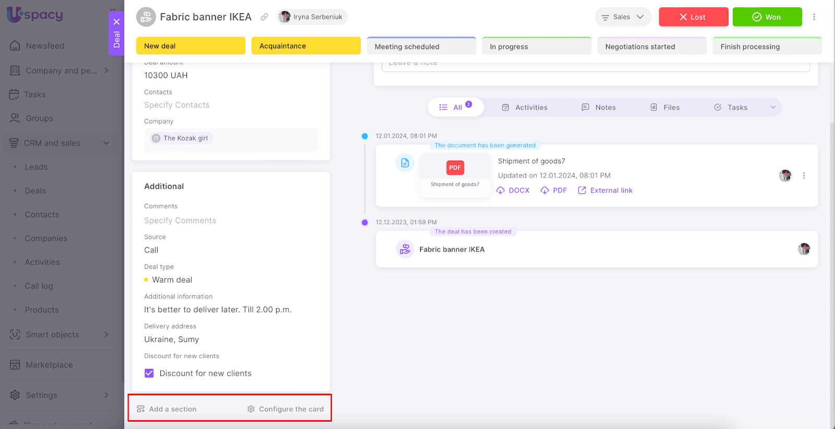Image resolution: width=835 pixels, height=429 pixels.
Task: Expand more timeline filter tabs chevron
Action: (x=773, y=107)
